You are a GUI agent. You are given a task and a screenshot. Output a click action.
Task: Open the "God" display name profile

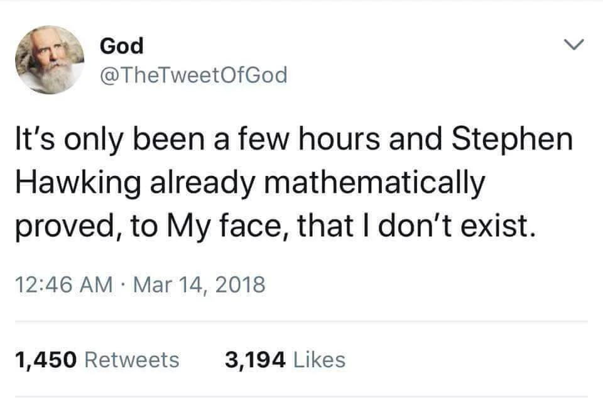pyautogui.click(x=122, y=46)
